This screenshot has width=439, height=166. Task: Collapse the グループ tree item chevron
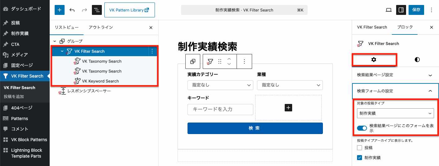tap(55, 41)
